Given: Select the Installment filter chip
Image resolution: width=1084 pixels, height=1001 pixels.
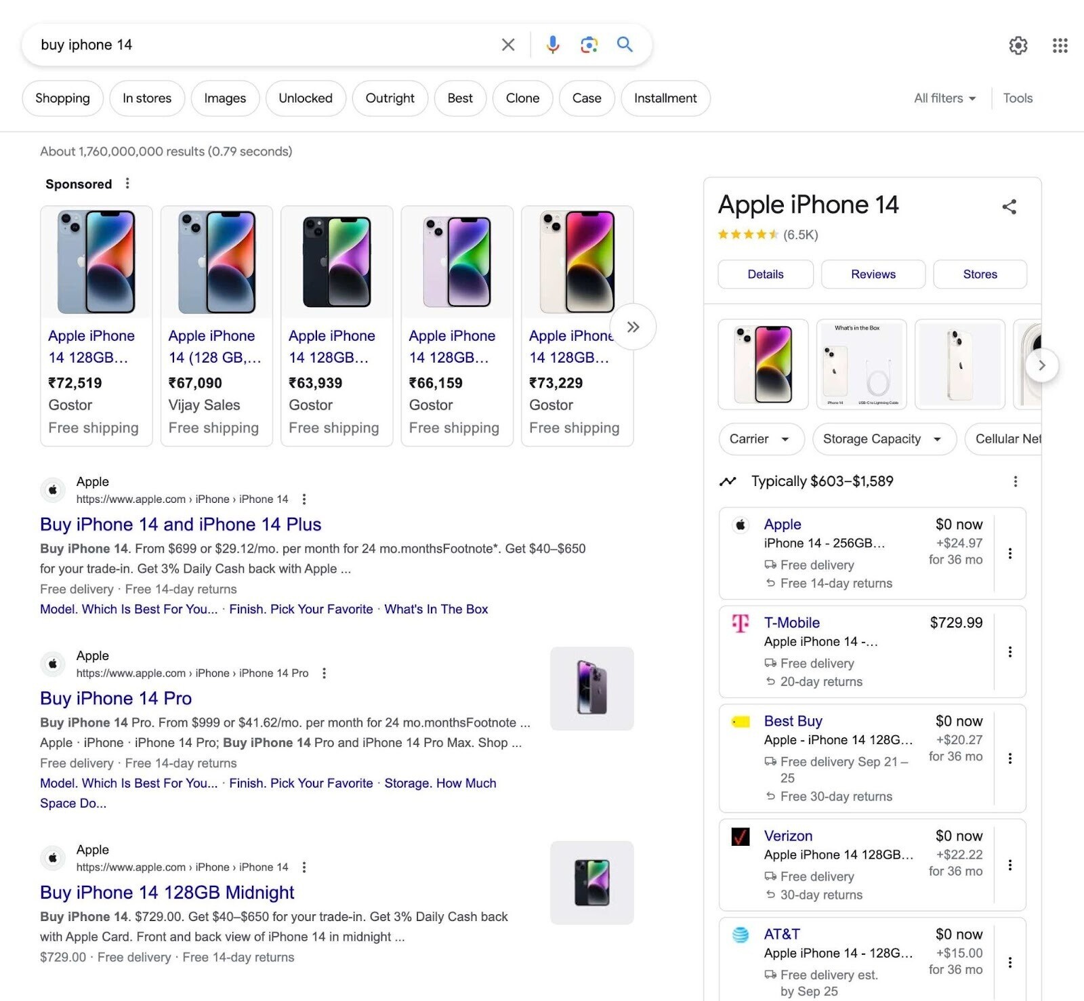Looking at the screenshot, I should pyautogui.click(x=665, y=98).
